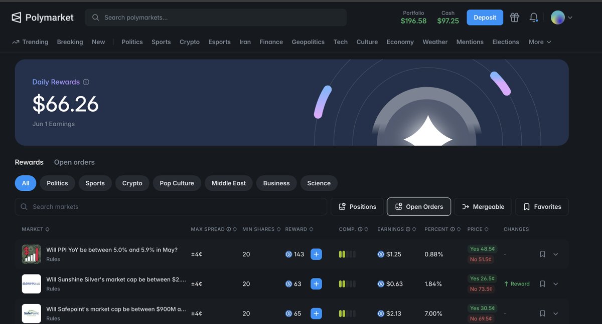Expand the PPI YoY market row

point(555,254)
